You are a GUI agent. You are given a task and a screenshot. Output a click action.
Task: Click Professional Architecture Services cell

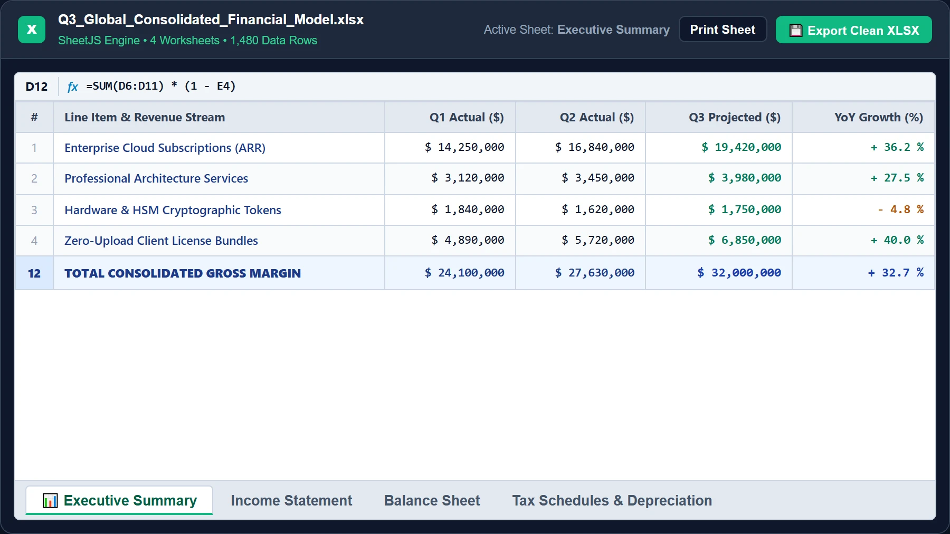coord(219,178)
